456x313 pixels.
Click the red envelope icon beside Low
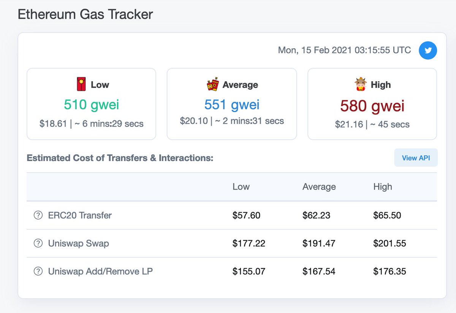[81, 84]
